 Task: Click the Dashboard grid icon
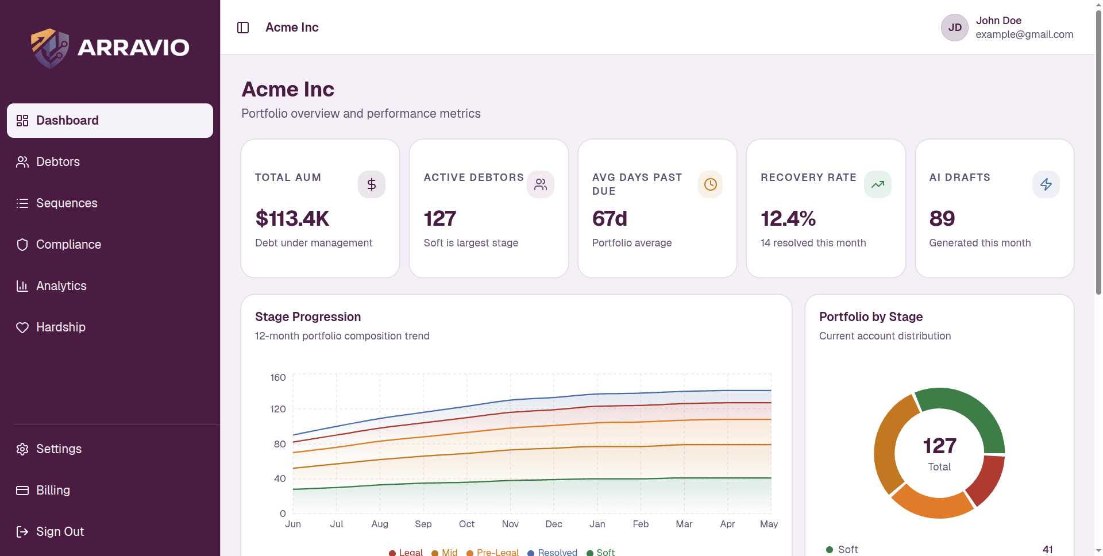[22, 121]
